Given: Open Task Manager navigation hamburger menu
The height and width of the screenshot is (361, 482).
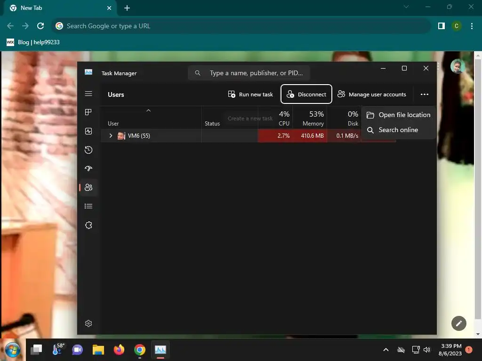Looking at the screenshot, I should click(x=88, y=94).
